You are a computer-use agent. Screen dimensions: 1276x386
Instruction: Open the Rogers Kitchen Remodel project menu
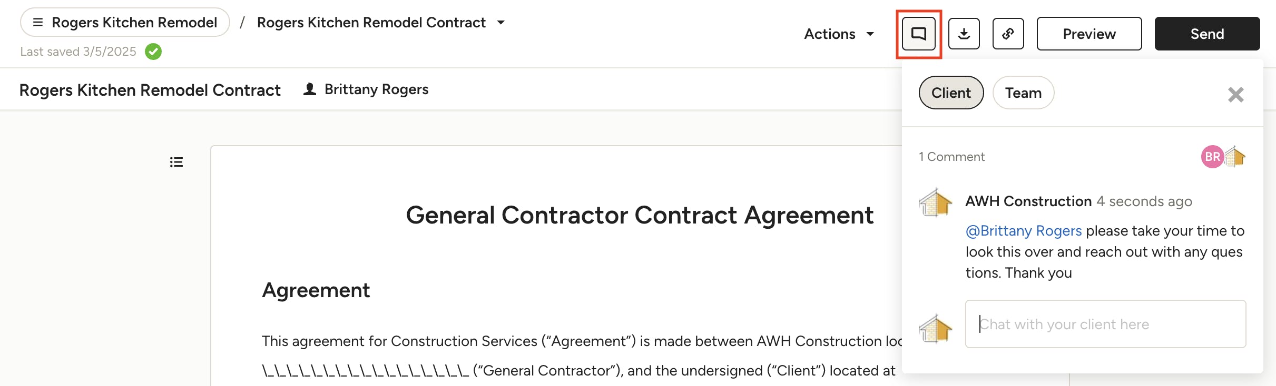[x=125, y=23]
